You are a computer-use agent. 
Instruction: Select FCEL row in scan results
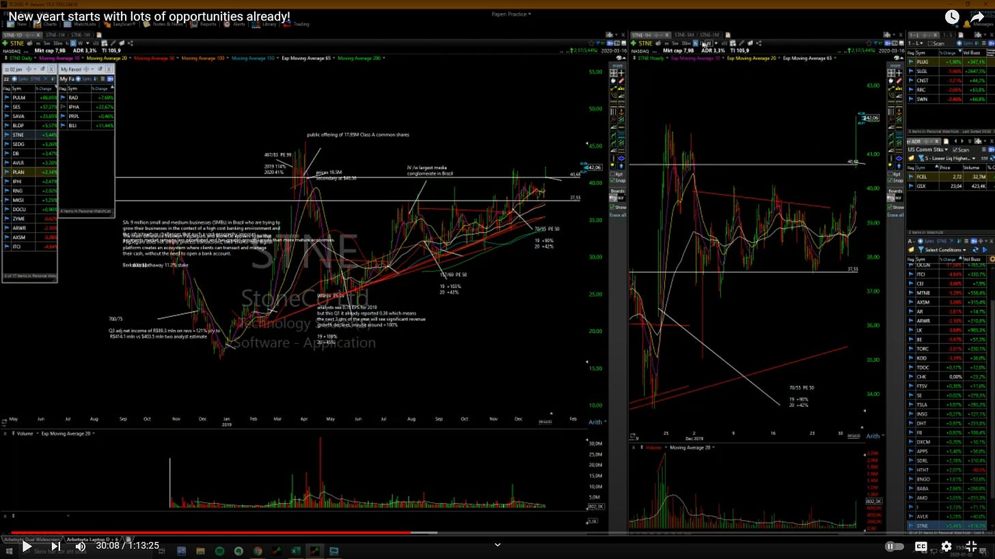click(x=950, y=177)
